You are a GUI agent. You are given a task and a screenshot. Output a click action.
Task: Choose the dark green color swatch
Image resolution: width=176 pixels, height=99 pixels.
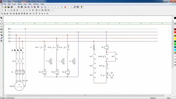(175, 42)
